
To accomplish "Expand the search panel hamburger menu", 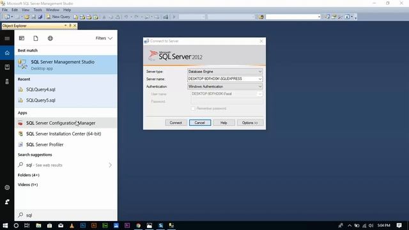I will (x=7, y=38).
